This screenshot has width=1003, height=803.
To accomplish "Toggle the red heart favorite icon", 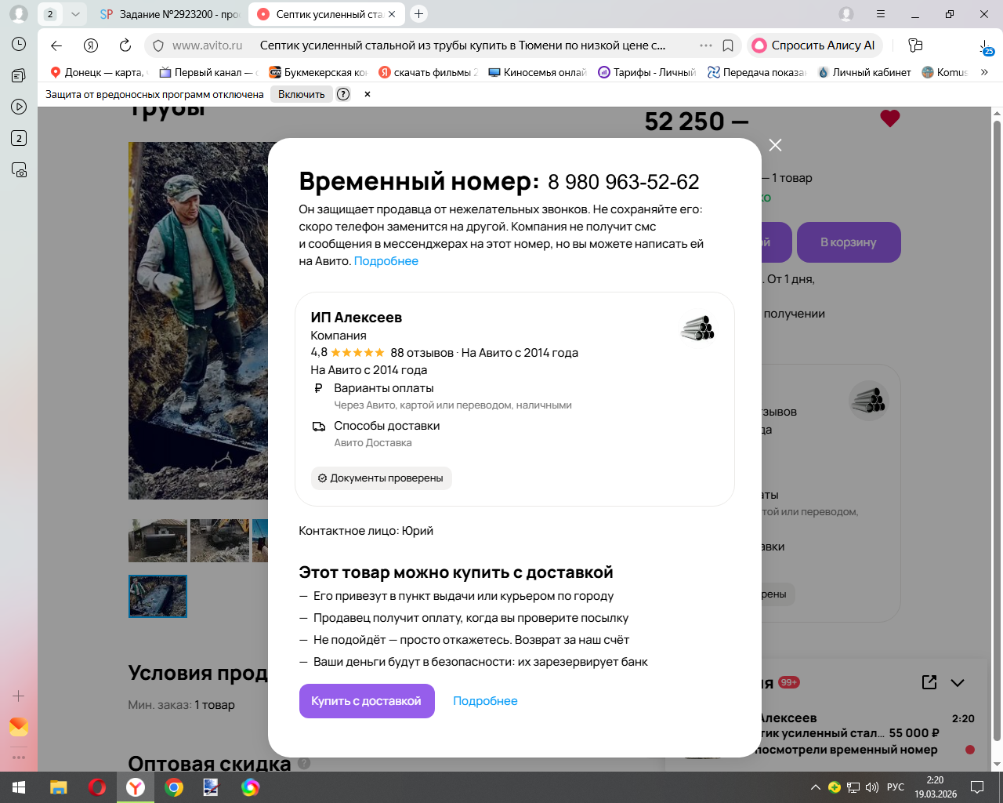I will 890,118.
